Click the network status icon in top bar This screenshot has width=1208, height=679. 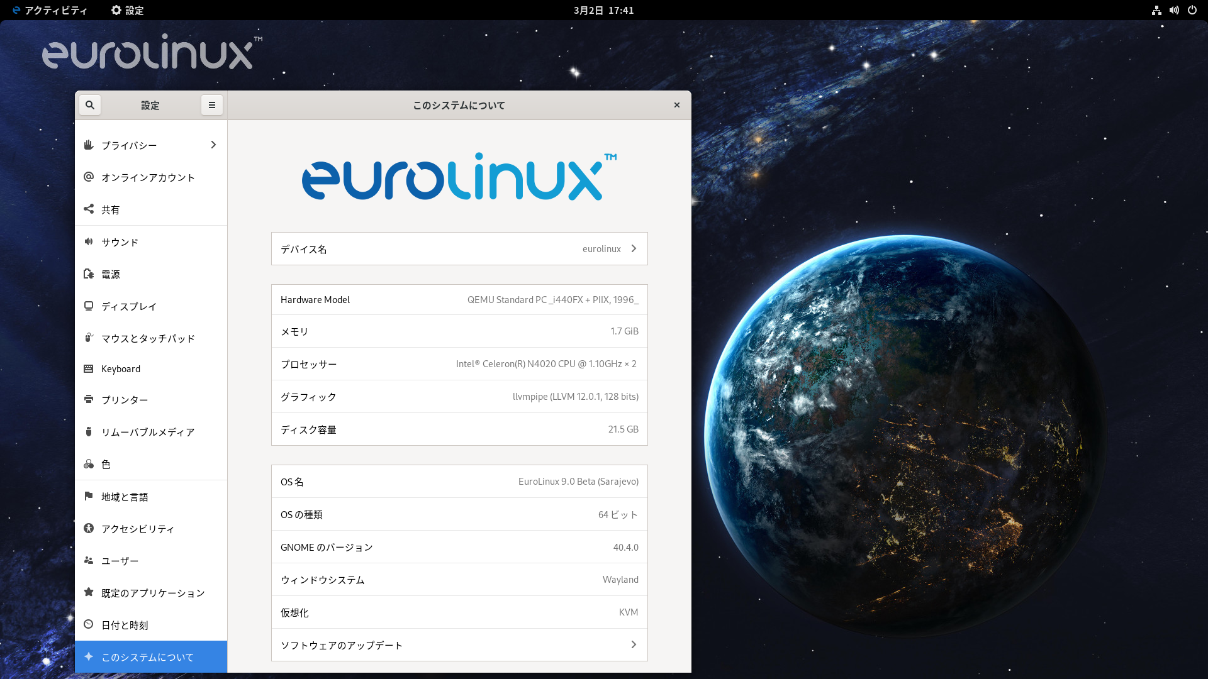pos(1156,10)
